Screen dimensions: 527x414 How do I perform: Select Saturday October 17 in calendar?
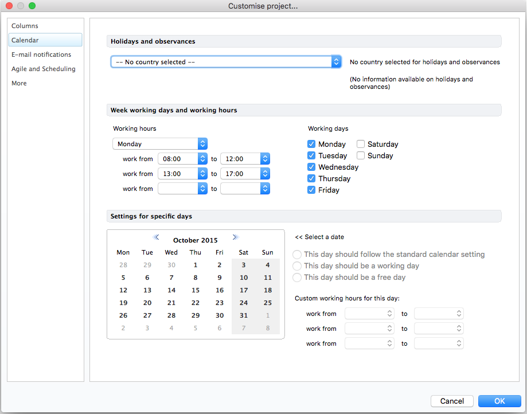[244, 290]
